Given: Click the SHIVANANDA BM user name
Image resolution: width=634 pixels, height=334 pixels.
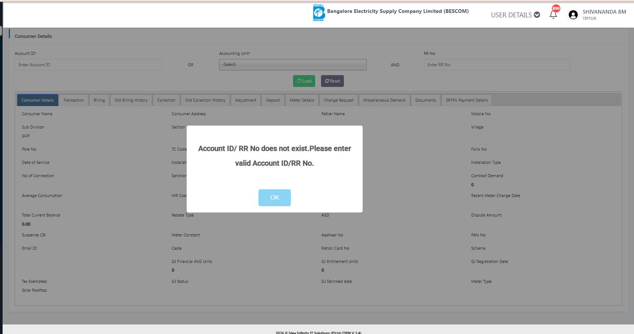Looking at the screenshot, I should point(604,12).
